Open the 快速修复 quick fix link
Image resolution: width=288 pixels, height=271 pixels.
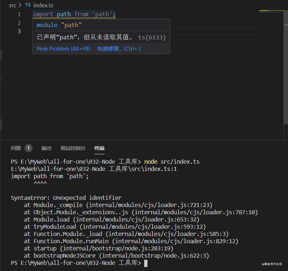click(x=119, y=49)
